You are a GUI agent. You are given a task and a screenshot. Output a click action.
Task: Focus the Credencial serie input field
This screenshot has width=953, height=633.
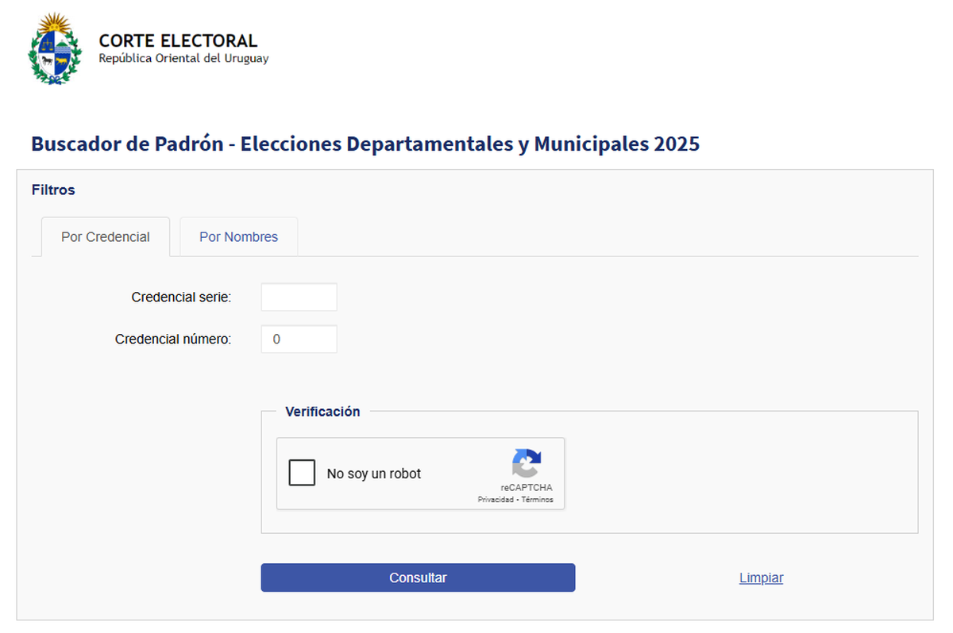click(x=299, y=297)
